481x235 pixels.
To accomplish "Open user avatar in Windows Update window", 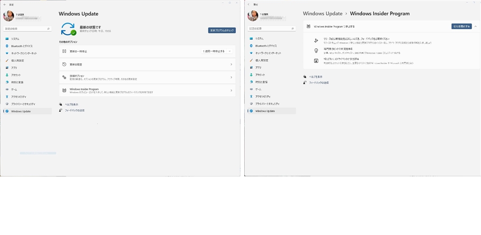I will tap(8, 16).
